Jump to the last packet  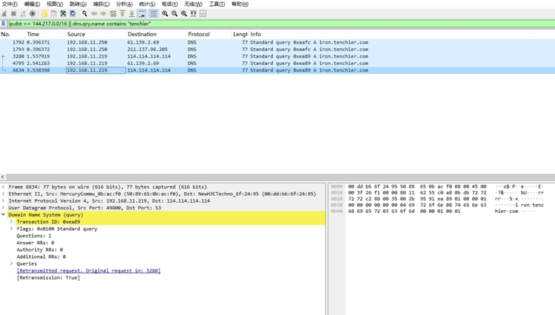(132, 14)
